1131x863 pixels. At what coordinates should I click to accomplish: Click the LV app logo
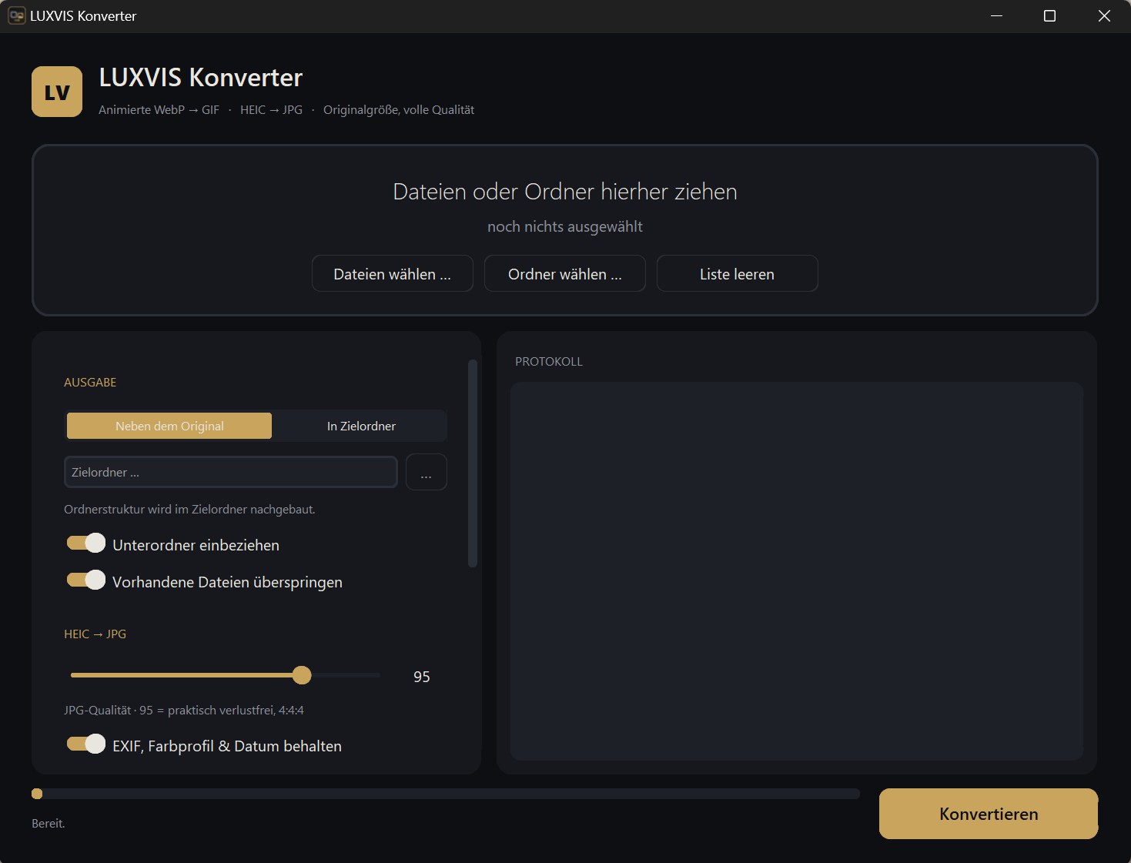point(57,92)
